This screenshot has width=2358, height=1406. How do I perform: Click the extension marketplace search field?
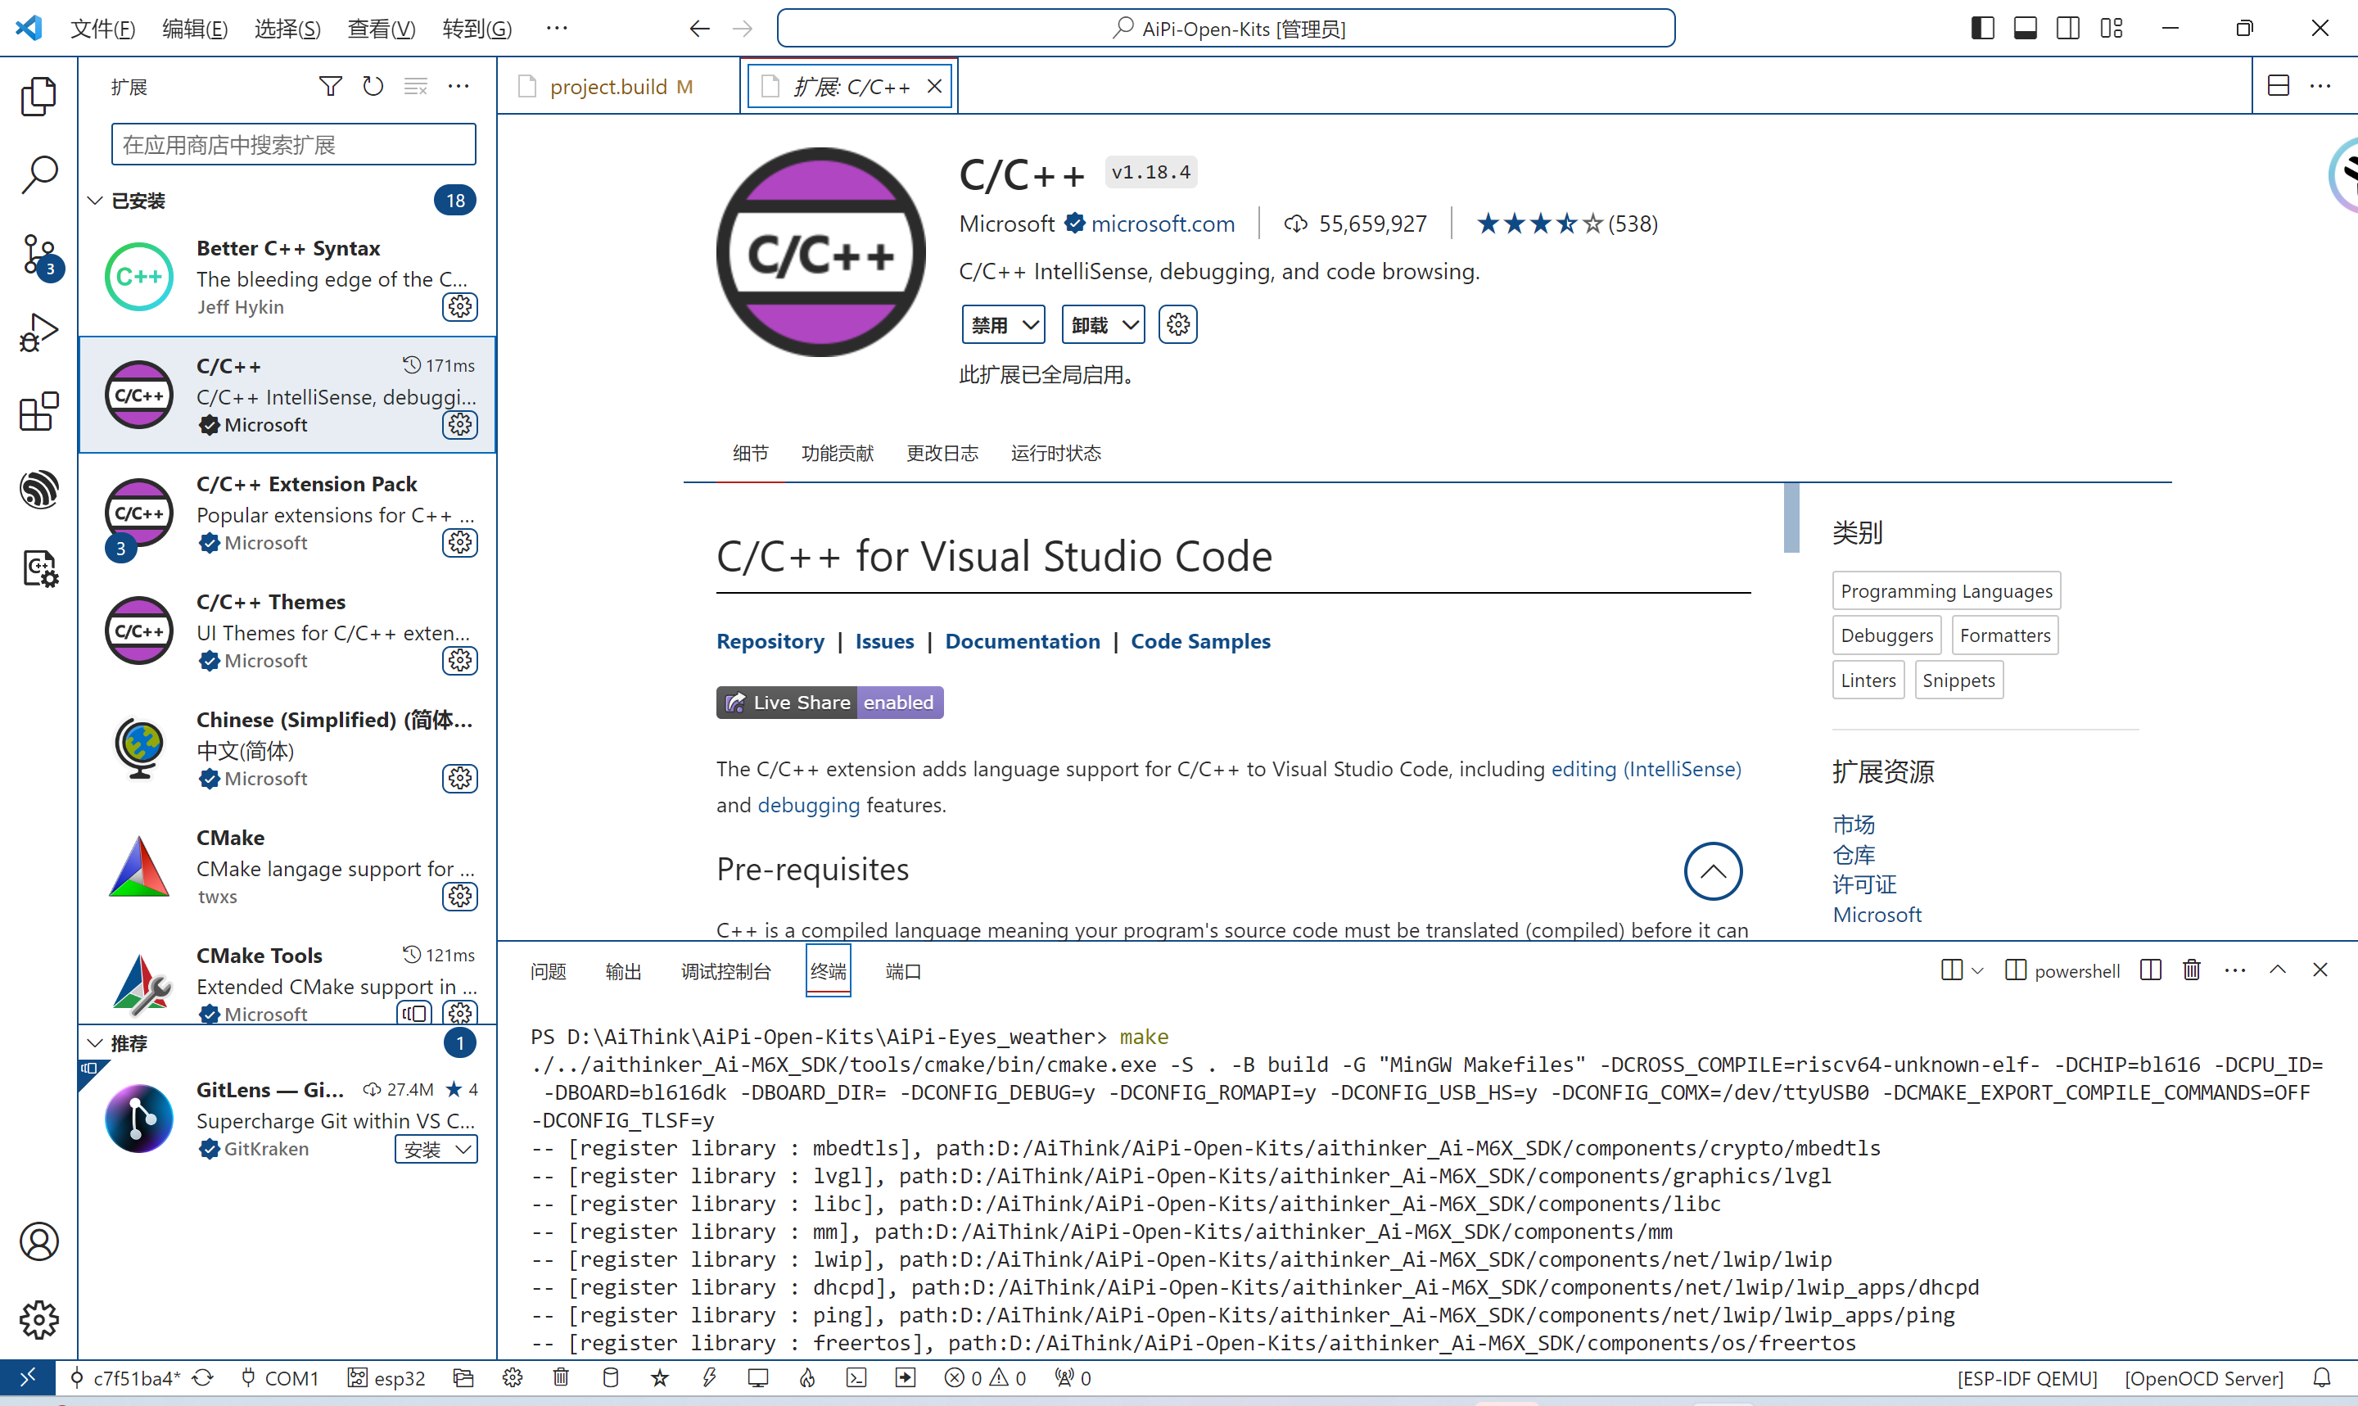294,145
